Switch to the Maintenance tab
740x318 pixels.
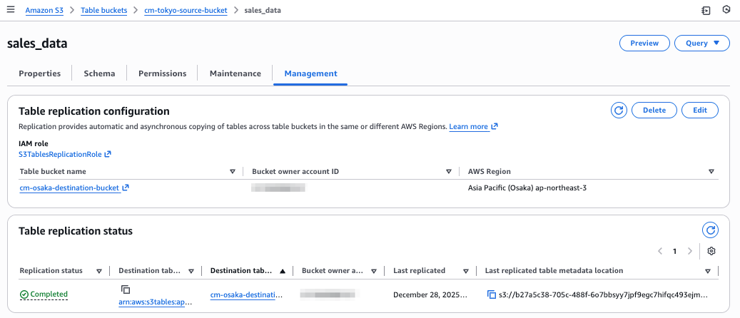click(x=235, y=73)
